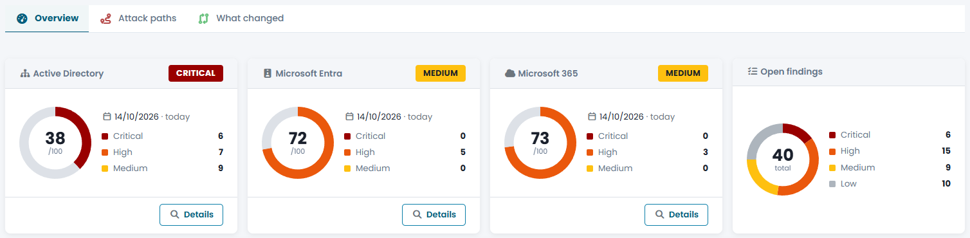
Task: Click the Active Directory score donut 38
Action: [x=55, y=143]
